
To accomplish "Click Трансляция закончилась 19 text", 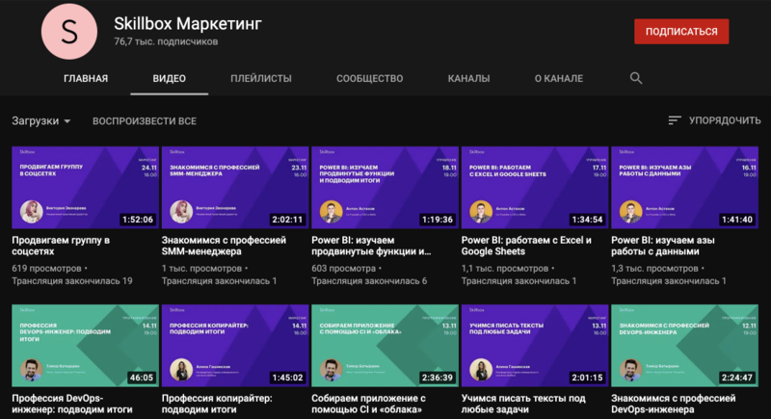I will (x=72, y=281).
